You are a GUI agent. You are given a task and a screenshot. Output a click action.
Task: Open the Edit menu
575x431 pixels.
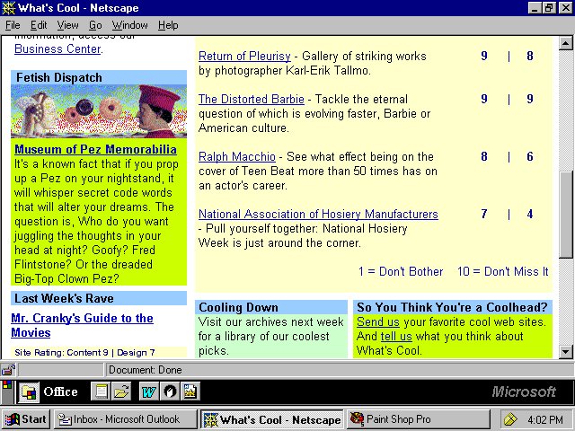pyautogui.click(x=39, y=25)
